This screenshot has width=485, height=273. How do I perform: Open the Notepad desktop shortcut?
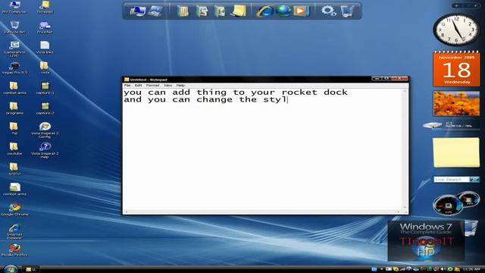pos(45,7)
